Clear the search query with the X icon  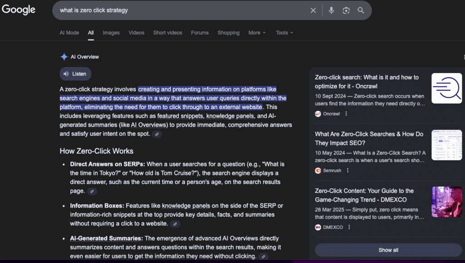click(313, 10)
